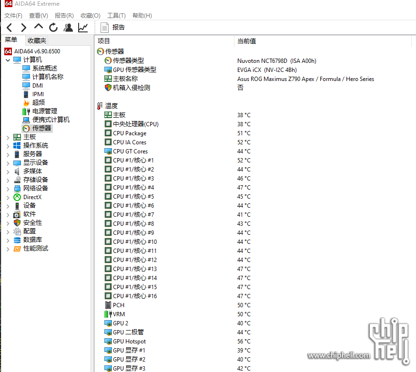Screen dimensions: 416x372
Task: Expand the 主板 tree node
Action: tap(8, 138)
